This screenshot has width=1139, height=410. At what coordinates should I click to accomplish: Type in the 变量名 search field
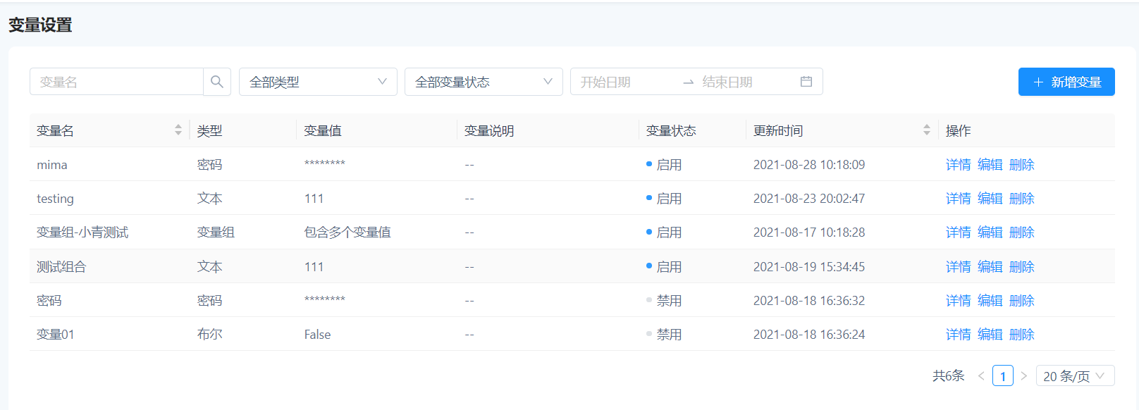pyautogui.click(x=116, y=82)
